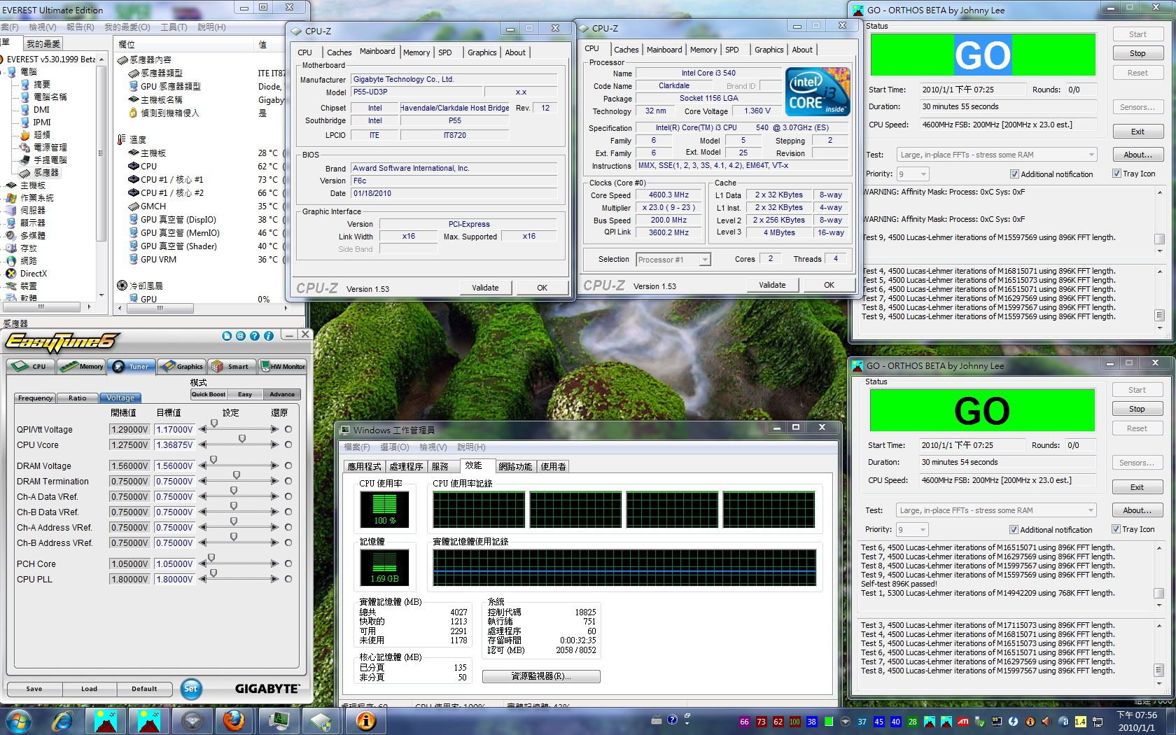Click the CPU Vcore voltage slider handle
Screen dimensions: 1176x735
point(242,439)
